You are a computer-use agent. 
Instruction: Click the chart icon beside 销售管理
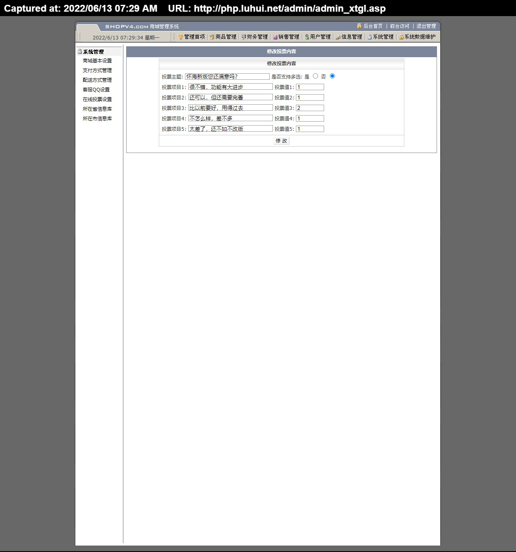275,37
